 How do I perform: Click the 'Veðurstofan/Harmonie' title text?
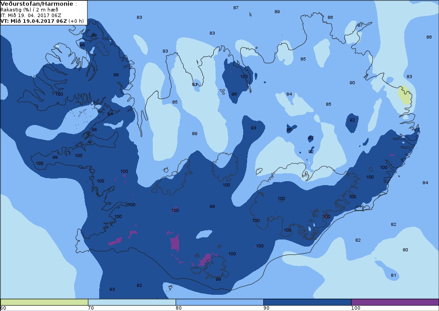(x=37, y=4)
